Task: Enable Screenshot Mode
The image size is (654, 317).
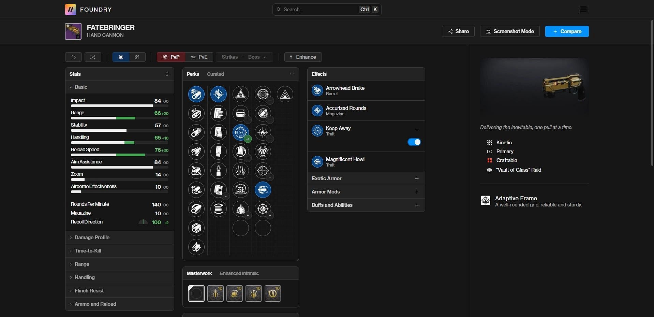Action: click(510, 31)
